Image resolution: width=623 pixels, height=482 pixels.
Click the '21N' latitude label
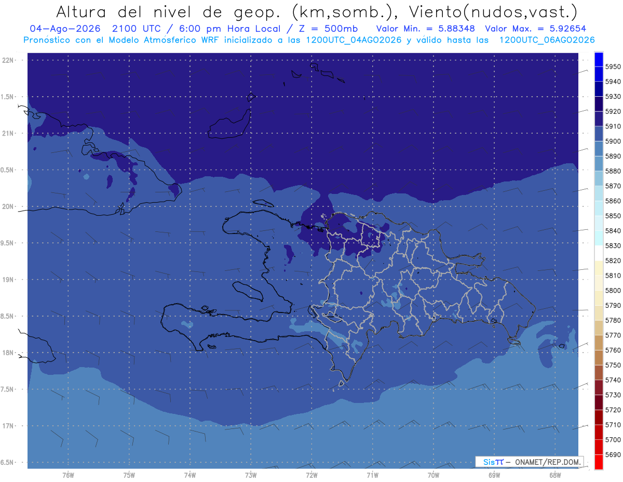point(8,133)
